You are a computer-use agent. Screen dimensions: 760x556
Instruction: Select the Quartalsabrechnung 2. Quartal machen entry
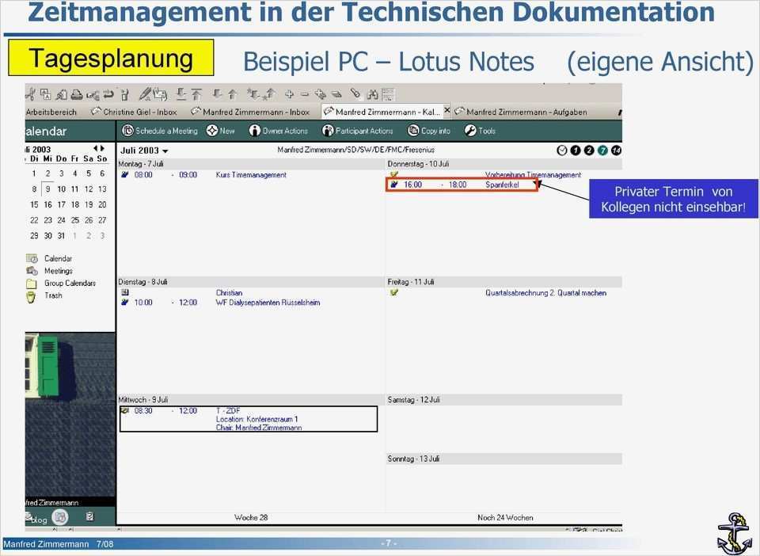[545, 293]
